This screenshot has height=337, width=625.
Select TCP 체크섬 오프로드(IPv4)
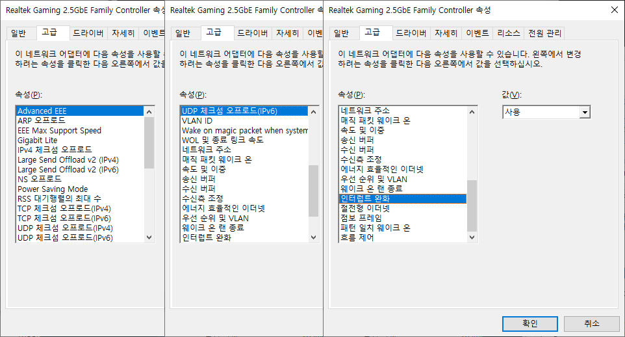pyautogui.click(x=80, y=208)
